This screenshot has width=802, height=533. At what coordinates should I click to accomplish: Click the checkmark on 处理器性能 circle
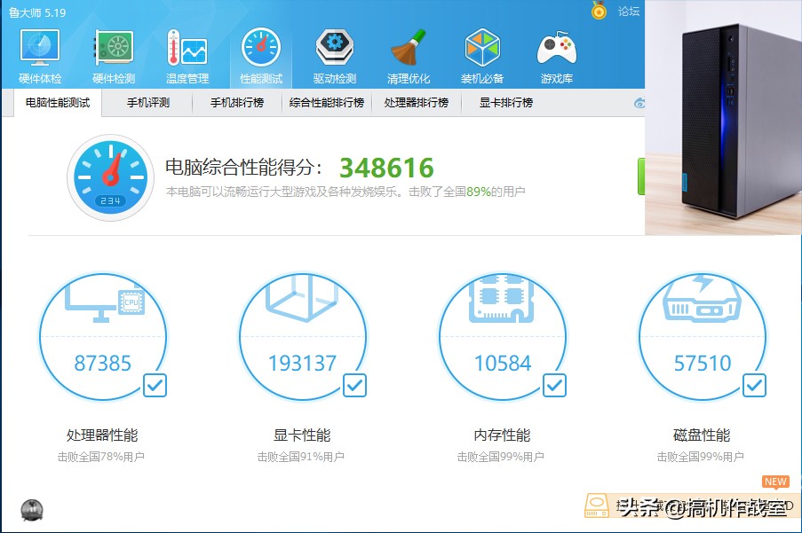155,385
